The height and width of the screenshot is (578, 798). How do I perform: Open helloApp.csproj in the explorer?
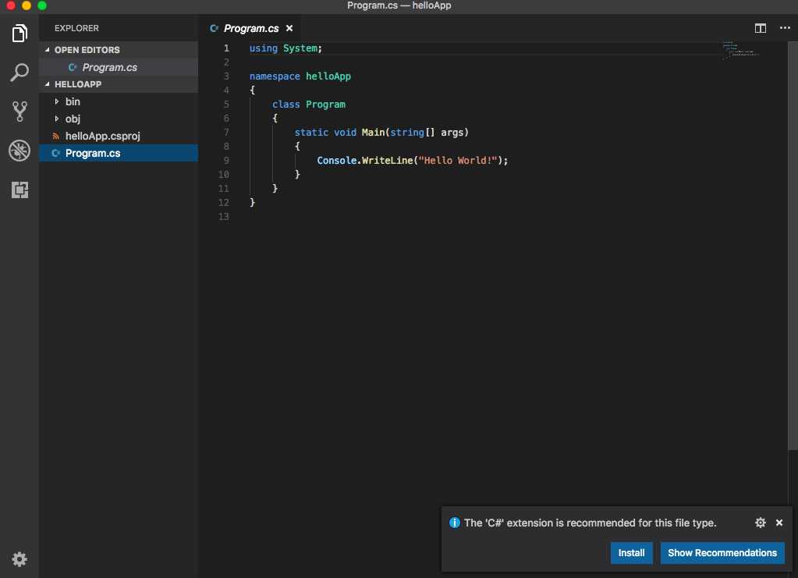(x=119, y=137)
